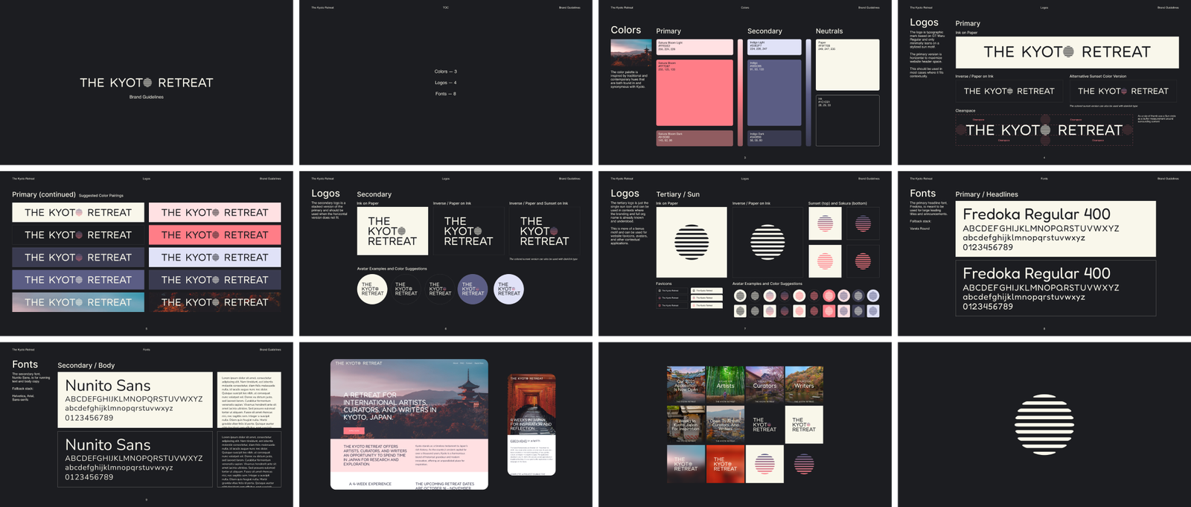Click the Sakura sun icon on paper tile
1191x507 pixels.
825,261
